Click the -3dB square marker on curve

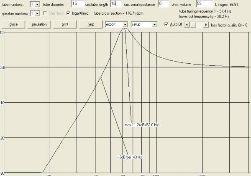[x=100, y=78]
